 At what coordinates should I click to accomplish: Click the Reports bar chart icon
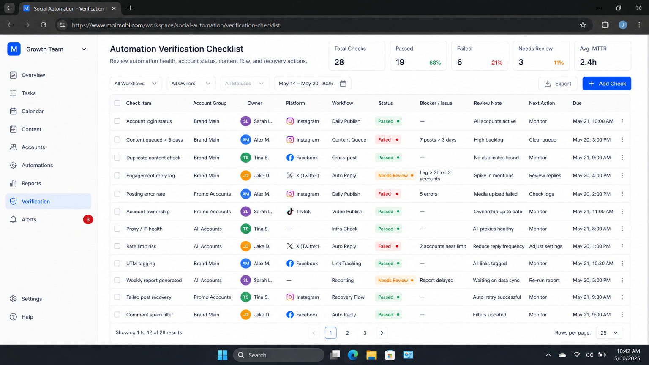tap(14, 183)
